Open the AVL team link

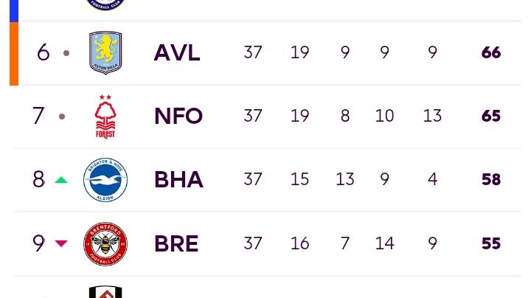177,53
